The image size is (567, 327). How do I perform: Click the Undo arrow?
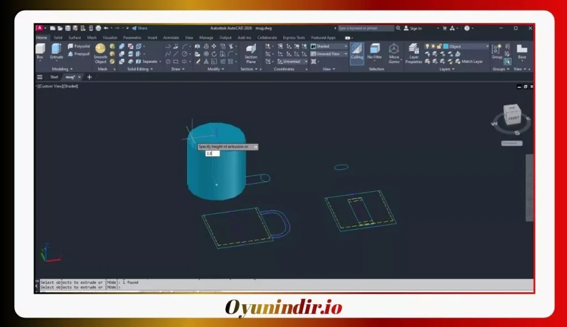coord(106,28)
